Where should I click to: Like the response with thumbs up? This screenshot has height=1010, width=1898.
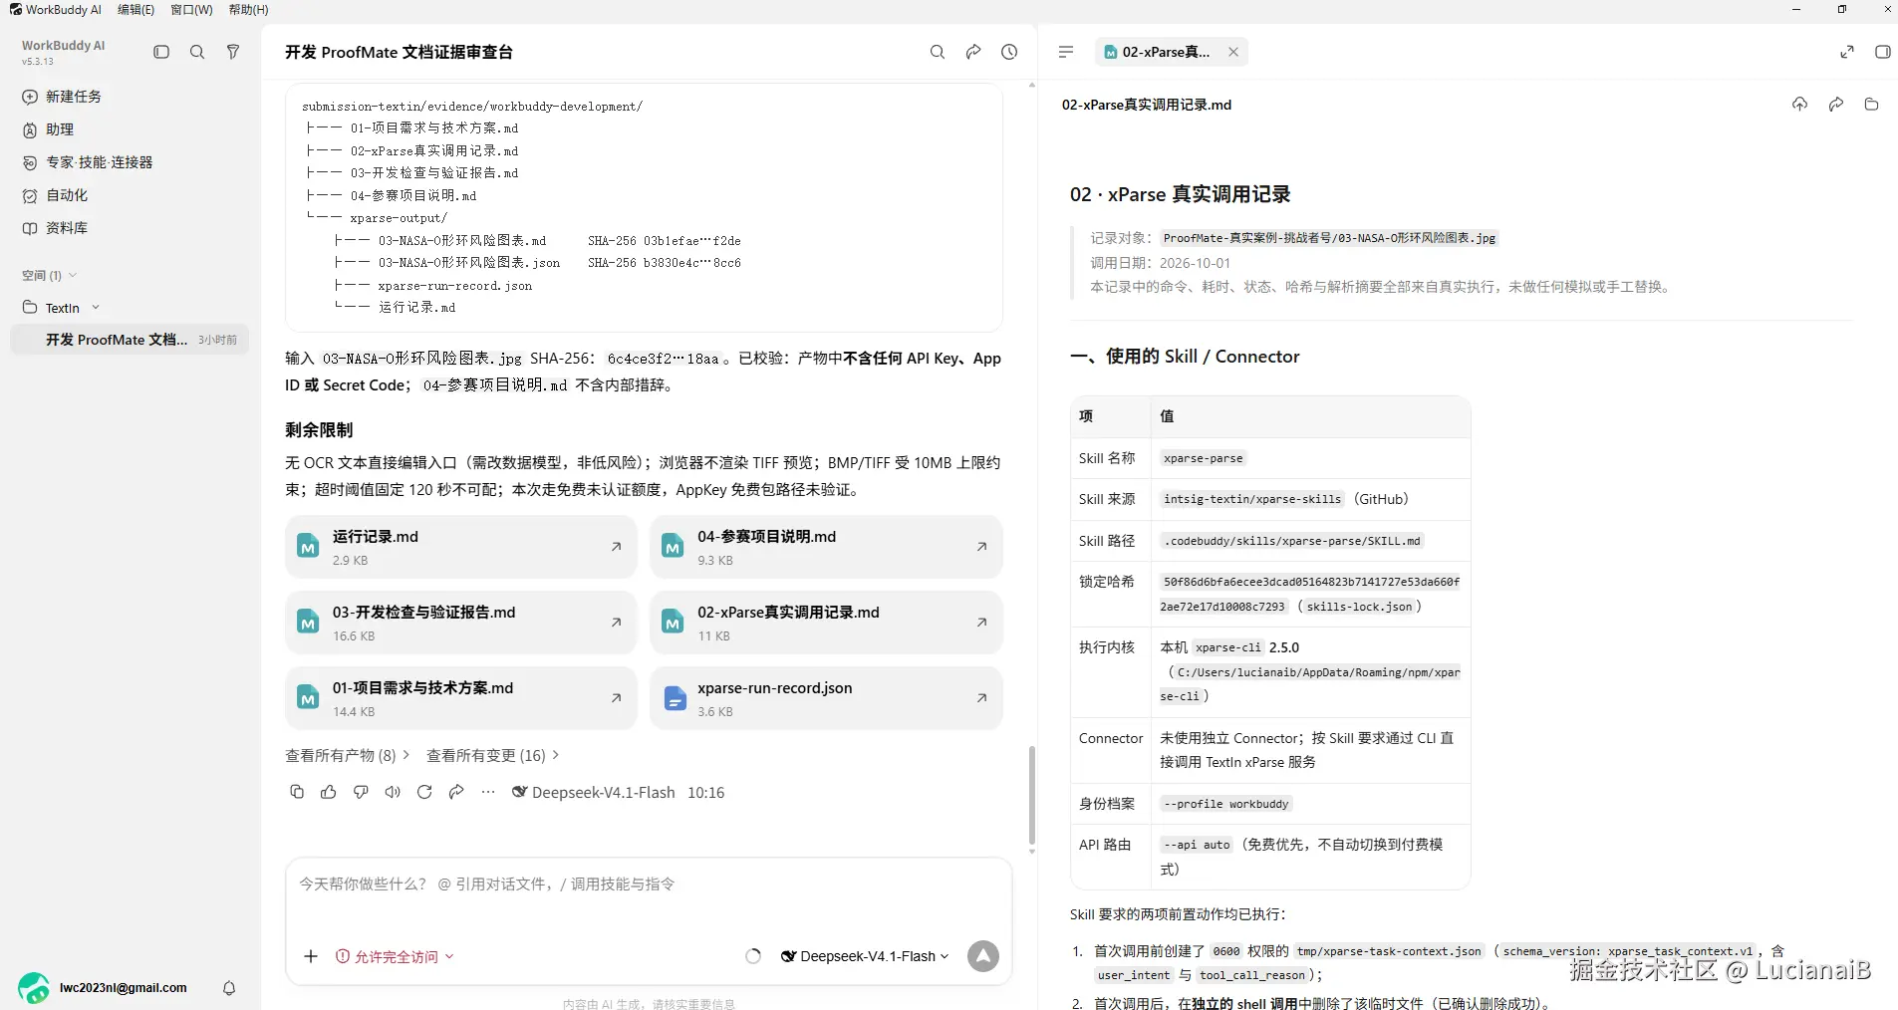click(329, 792)
